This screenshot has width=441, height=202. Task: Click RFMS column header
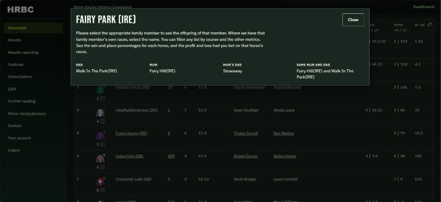coord(398,25)
